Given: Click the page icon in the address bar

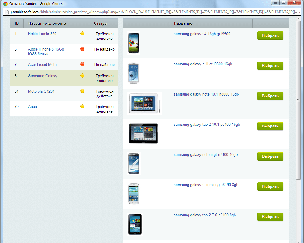Looking at the screenshot, I should (7, 12).
